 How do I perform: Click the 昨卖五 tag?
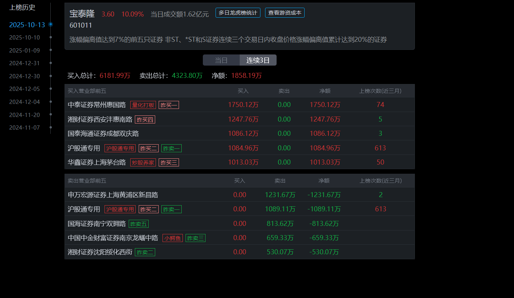[x=139, y=224]
